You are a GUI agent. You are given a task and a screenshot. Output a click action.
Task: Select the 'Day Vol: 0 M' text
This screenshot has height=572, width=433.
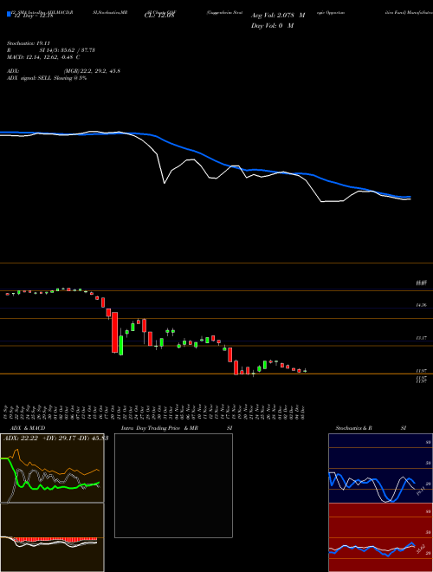click(x=272, y=25)
